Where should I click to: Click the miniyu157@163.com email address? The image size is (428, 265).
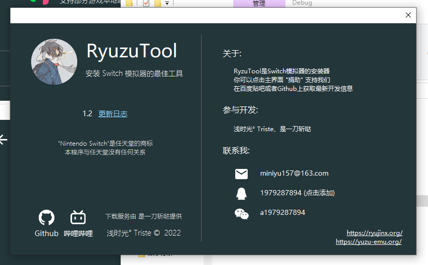(294, 173)
